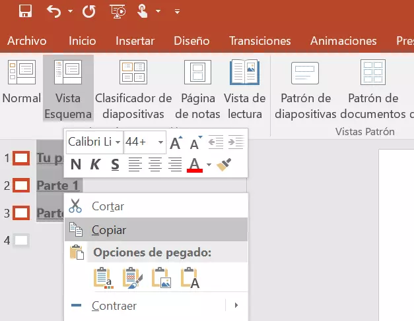Click the Redo arrow icon
Screen dimensions: 414x321
pyautogui.click(x=88, y=11)
